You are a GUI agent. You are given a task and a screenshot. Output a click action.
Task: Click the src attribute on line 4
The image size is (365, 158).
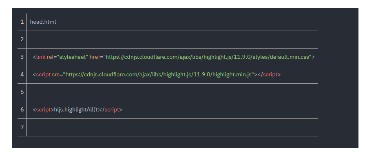[x=56, y=74]
